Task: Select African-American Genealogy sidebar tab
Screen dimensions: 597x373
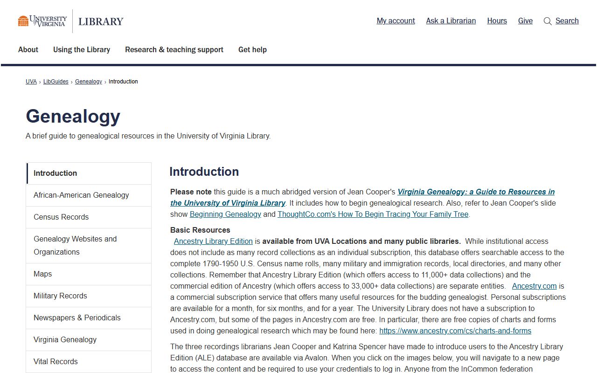Action: click(x=89, y=195)
